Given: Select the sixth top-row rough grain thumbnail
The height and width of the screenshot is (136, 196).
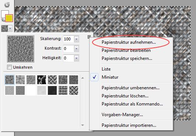Looking at the screenshot, I should click(x=63, y=80).
